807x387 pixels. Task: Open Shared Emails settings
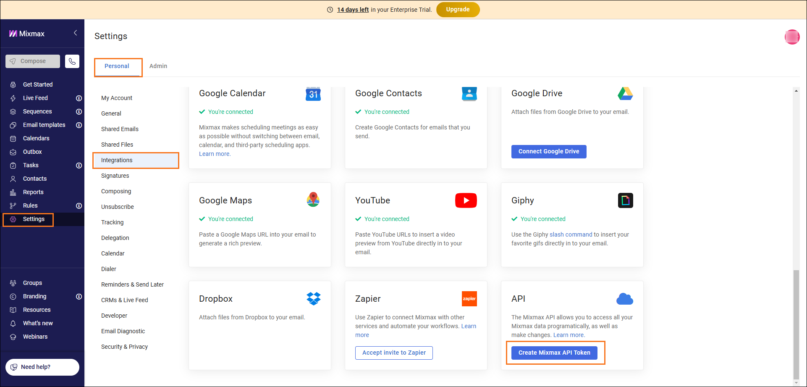[120, 129]
